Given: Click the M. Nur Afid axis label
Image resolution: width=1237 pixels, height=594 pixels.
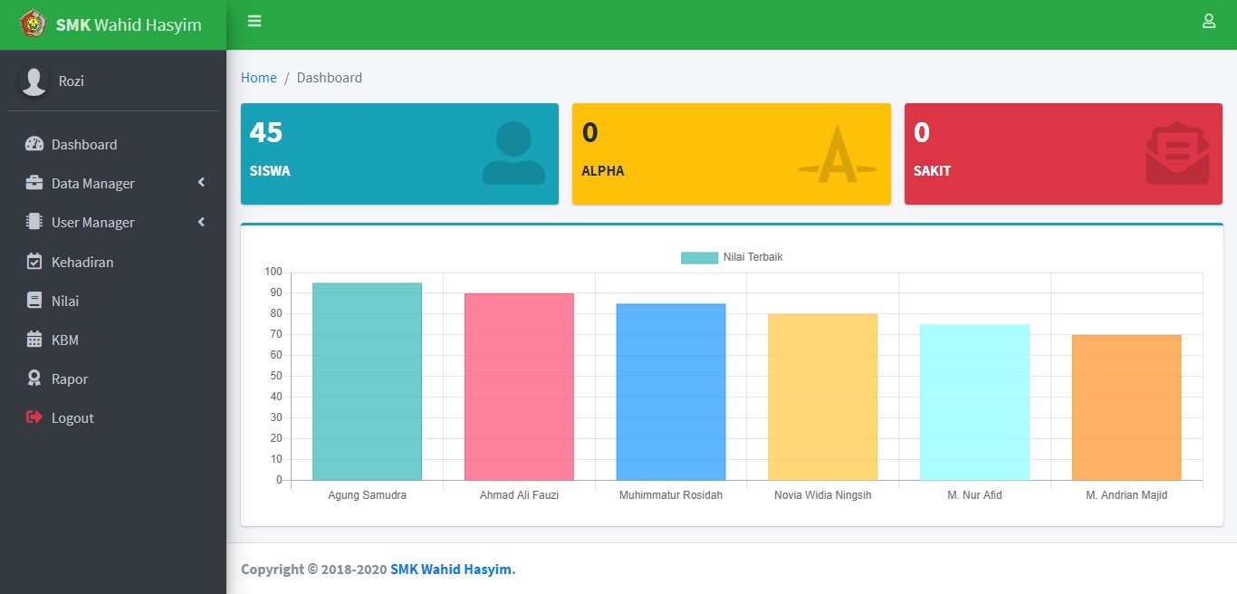Looking at the screenshot, I should click(x=974, y=495).
